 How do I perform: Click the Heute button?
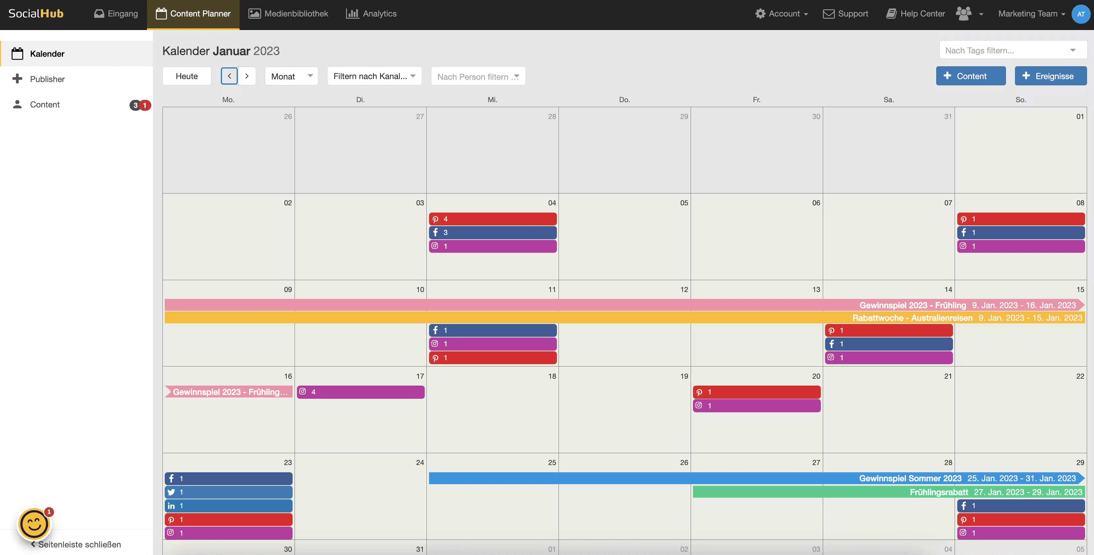pos(187,76)
